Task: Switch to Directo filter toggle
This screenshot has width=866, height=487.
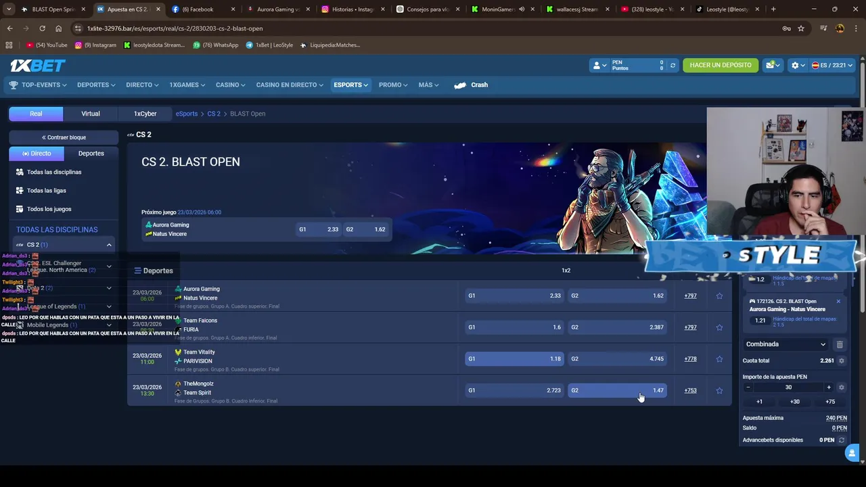Action: 37,154
